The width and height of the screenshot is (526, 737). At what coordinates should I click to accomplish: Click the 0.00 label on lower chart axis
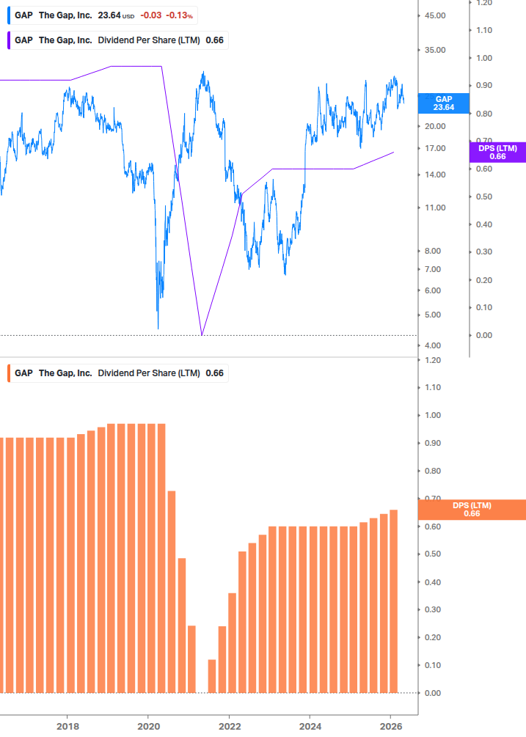pyautogui.click(x=433, y=693)
